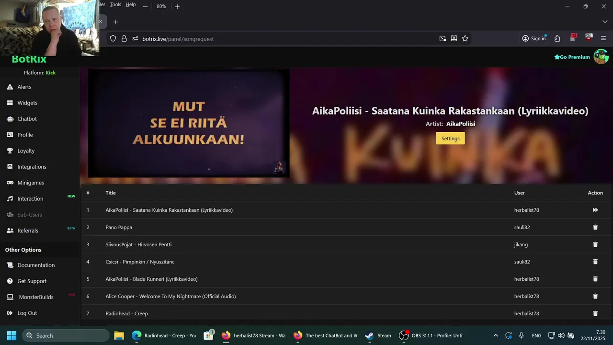
Task: Bookmark this page with star icon
Action: 465,39
